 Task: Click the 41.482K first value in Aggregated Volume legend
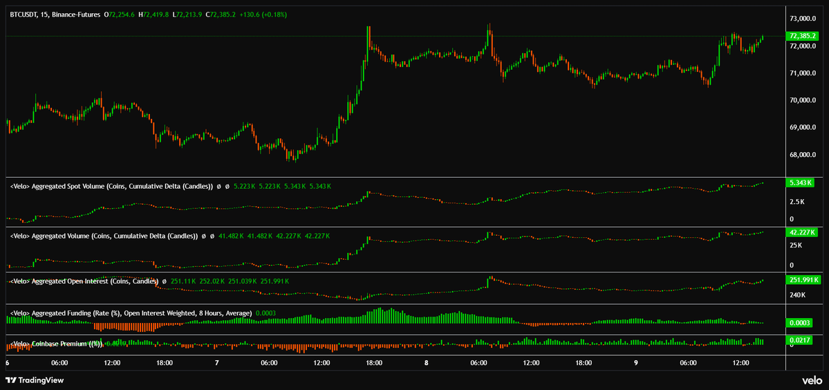tap(231, 236)
